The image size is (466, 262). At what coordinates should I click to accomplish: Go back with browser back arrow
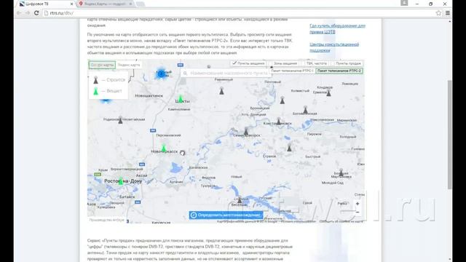coord(19,13)
